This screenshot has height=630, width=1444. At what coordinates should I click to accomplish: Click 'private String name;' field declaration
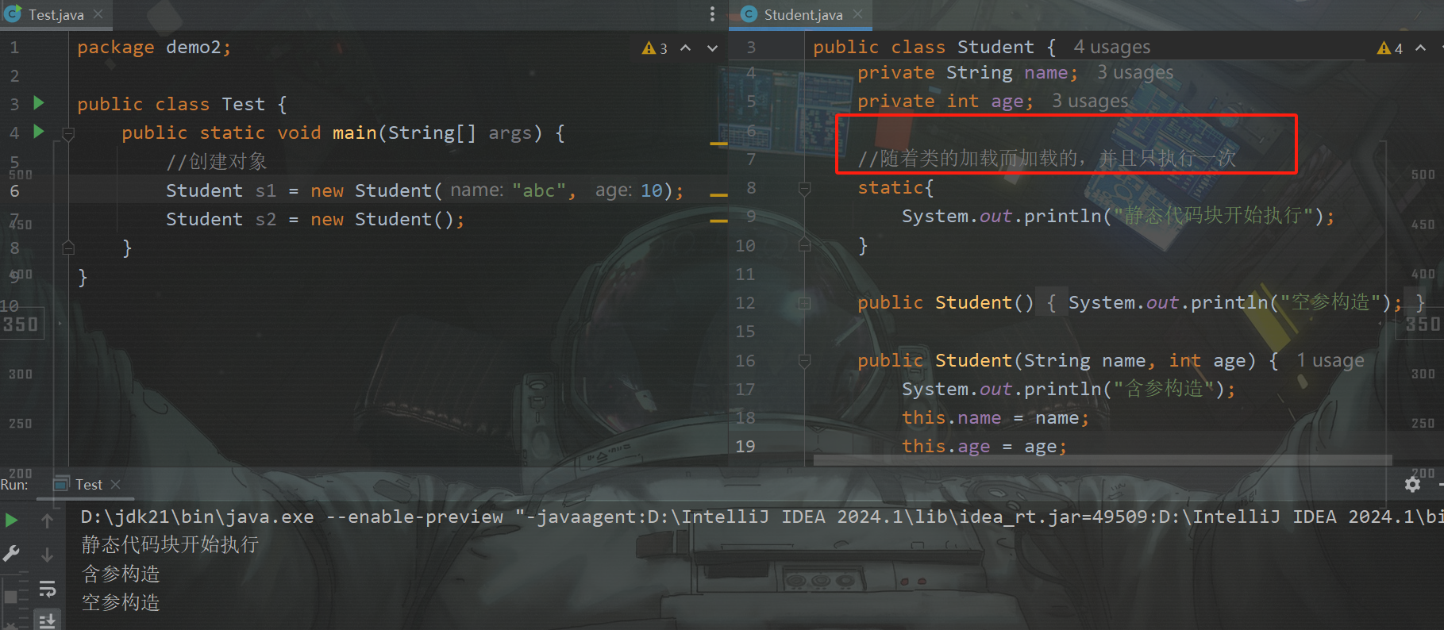point(968,73)
